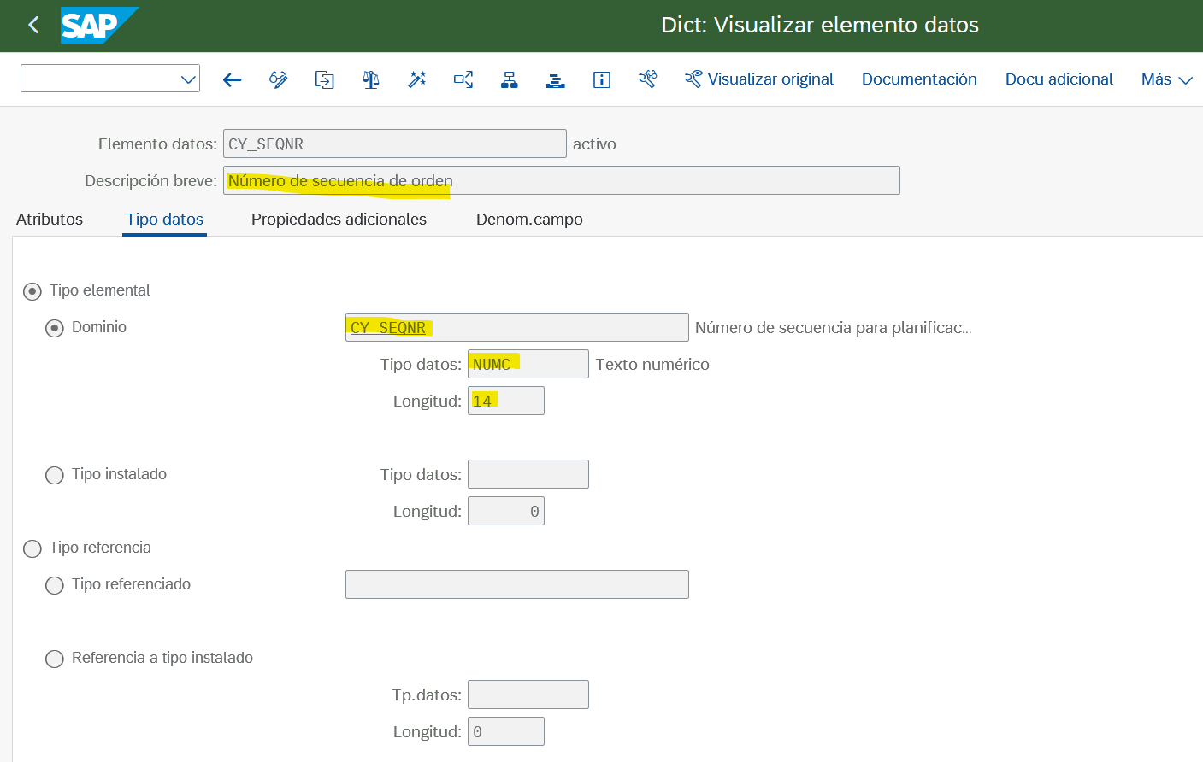
Task: Select the Tipo referencia radio button
Action: pyautogui.click(x=32, y=548)
